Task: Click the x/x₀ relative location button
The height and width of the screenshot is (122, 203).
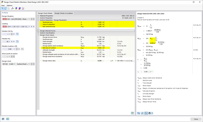Action: coord(22,49)
